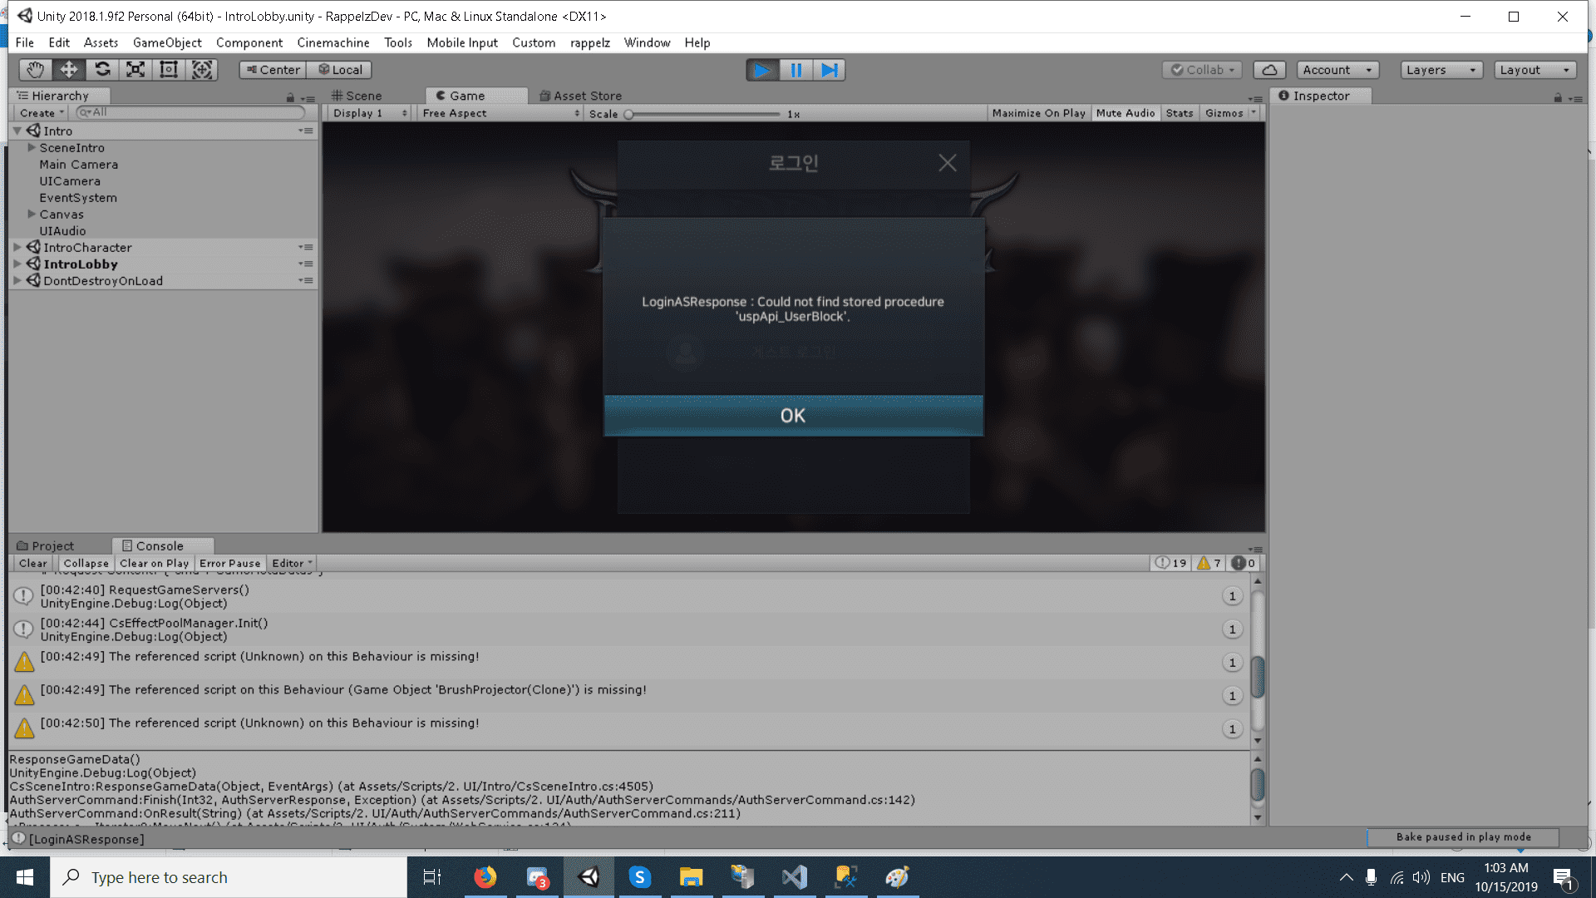Clear the Console log
Screen dimensions: 1596x898
click(x=33, y=563)
